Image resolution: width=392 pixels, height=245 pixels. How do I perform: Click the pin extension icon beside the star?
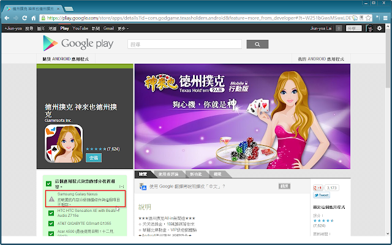pos(378,18)
